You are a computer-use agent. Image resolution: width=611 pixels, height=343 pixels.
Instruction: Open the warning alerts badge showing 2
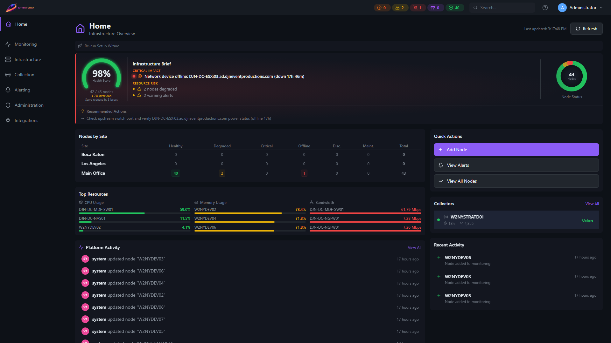(x=400, y=8)
